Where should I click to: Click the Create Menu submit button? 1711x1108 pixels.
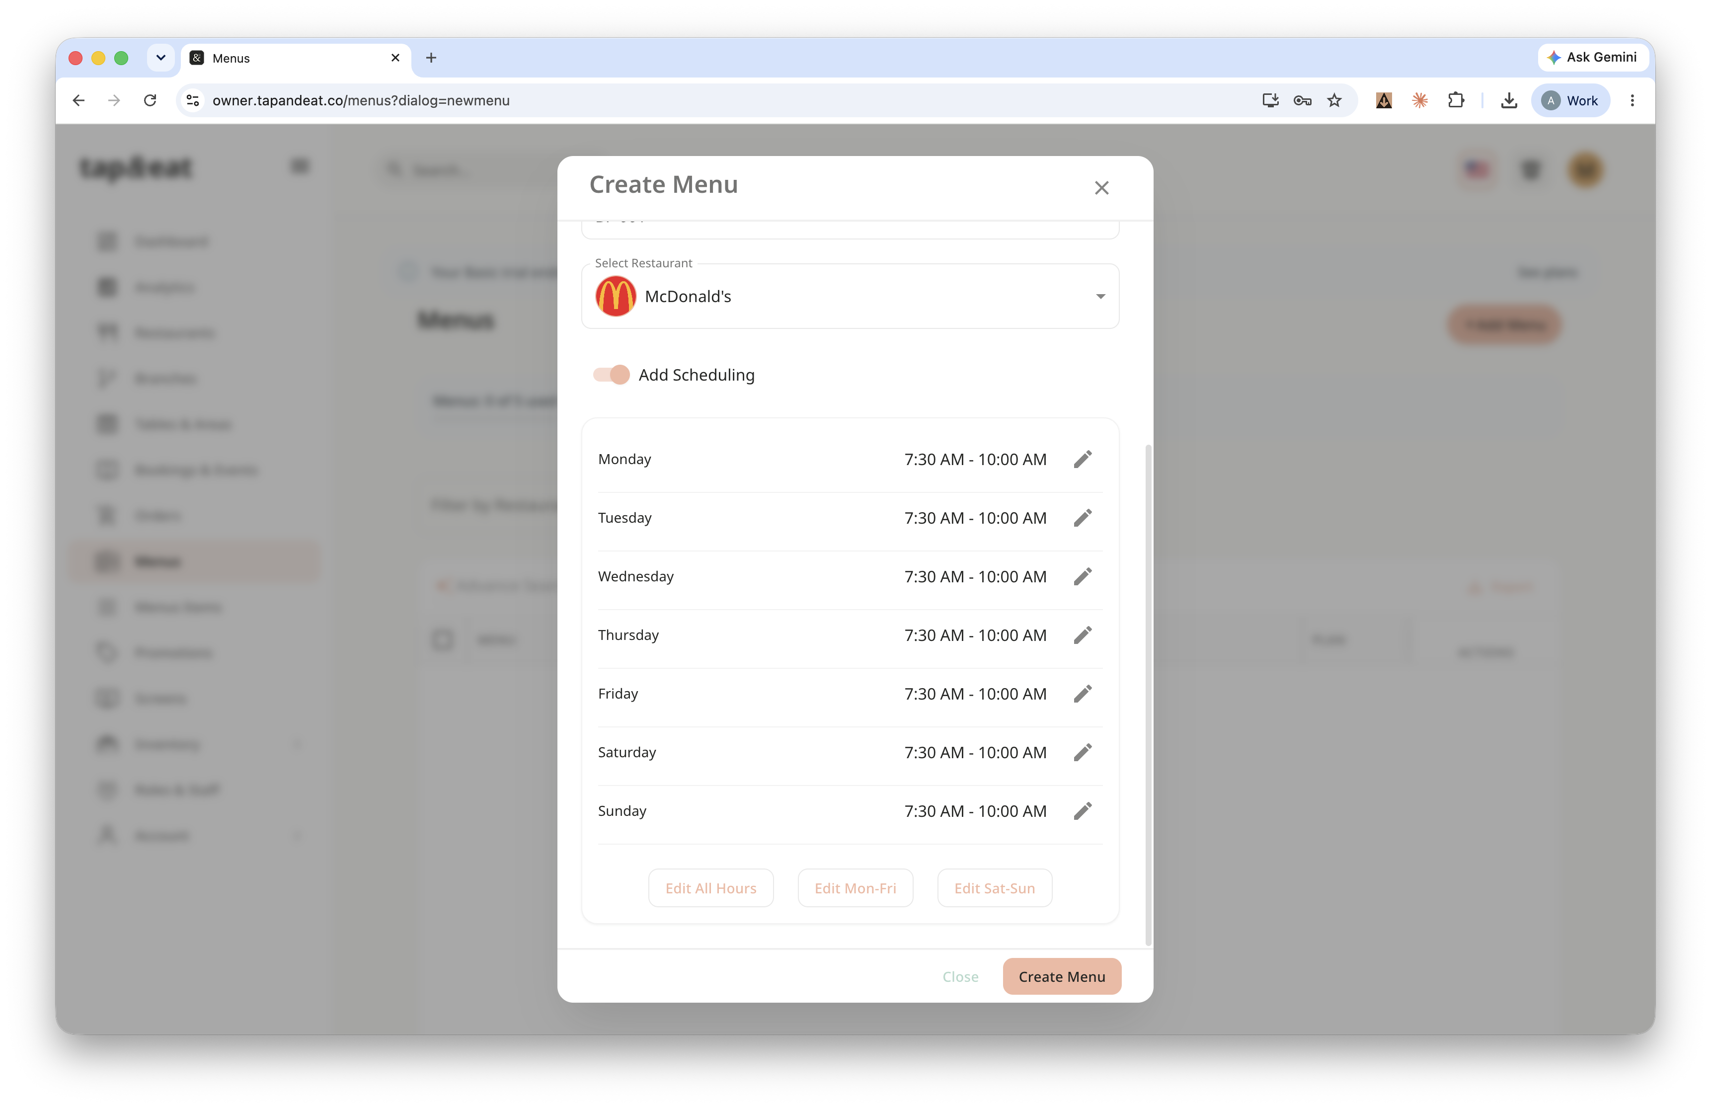pyautogui.click(x=1062, y=976)
